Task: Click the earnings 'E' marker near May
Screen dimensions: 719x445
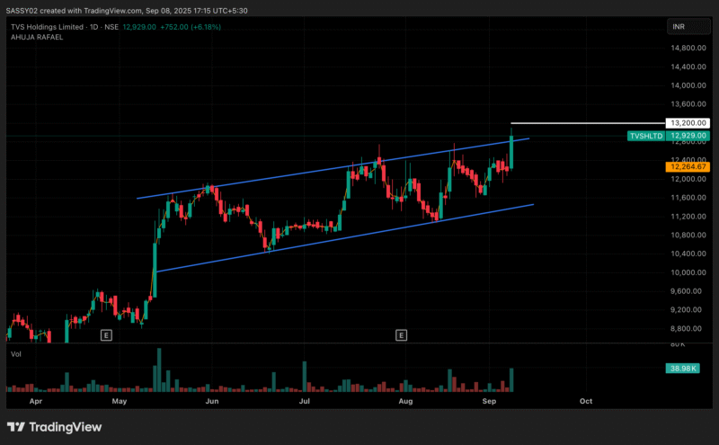Action: point(105,335)
